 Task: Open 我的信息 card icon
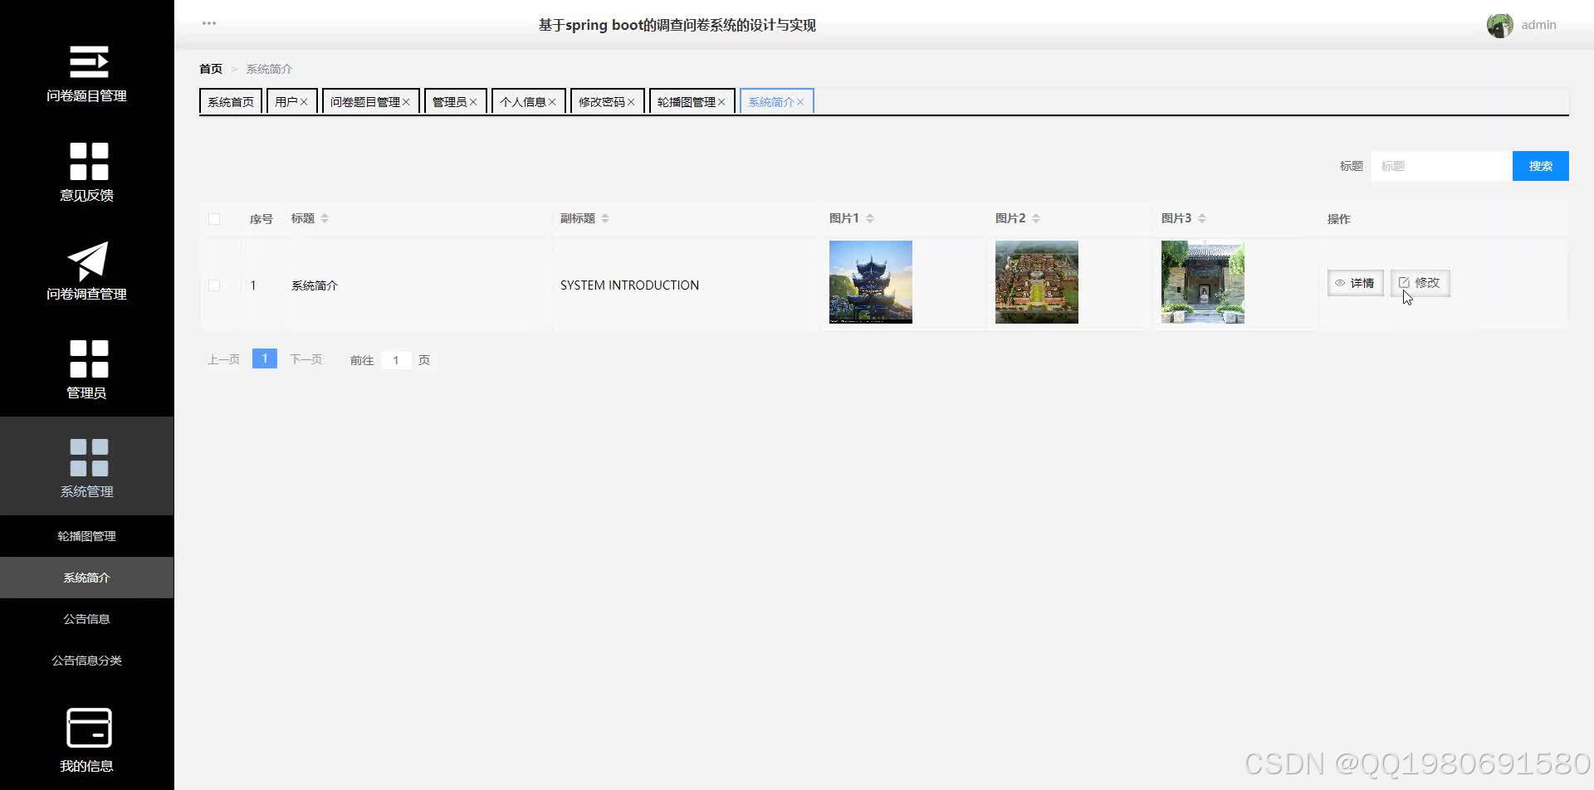(89, 728)
